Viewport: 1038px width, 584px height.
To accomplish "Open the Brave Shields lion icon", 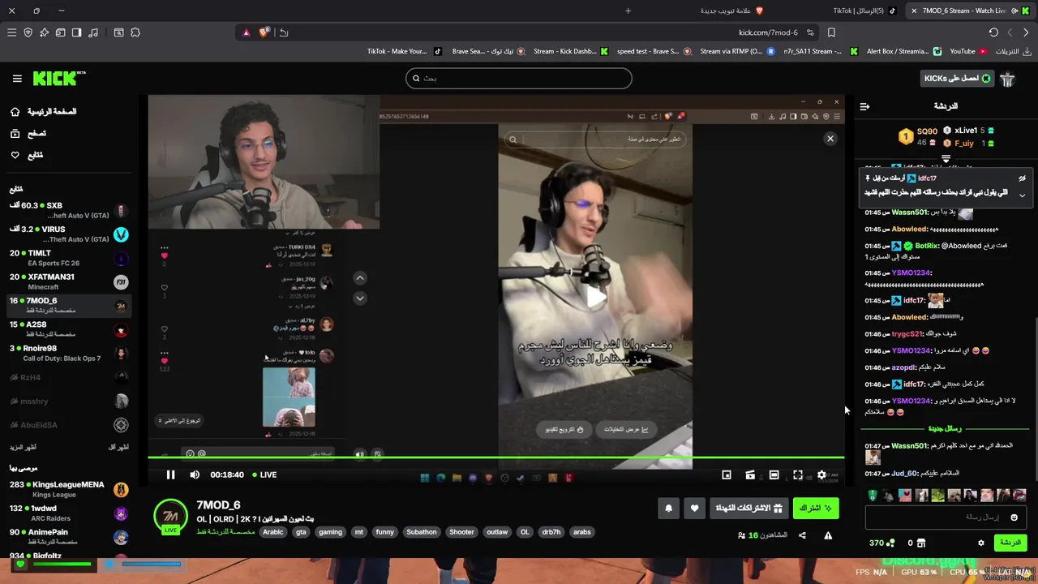I will (x=264, y=32).
